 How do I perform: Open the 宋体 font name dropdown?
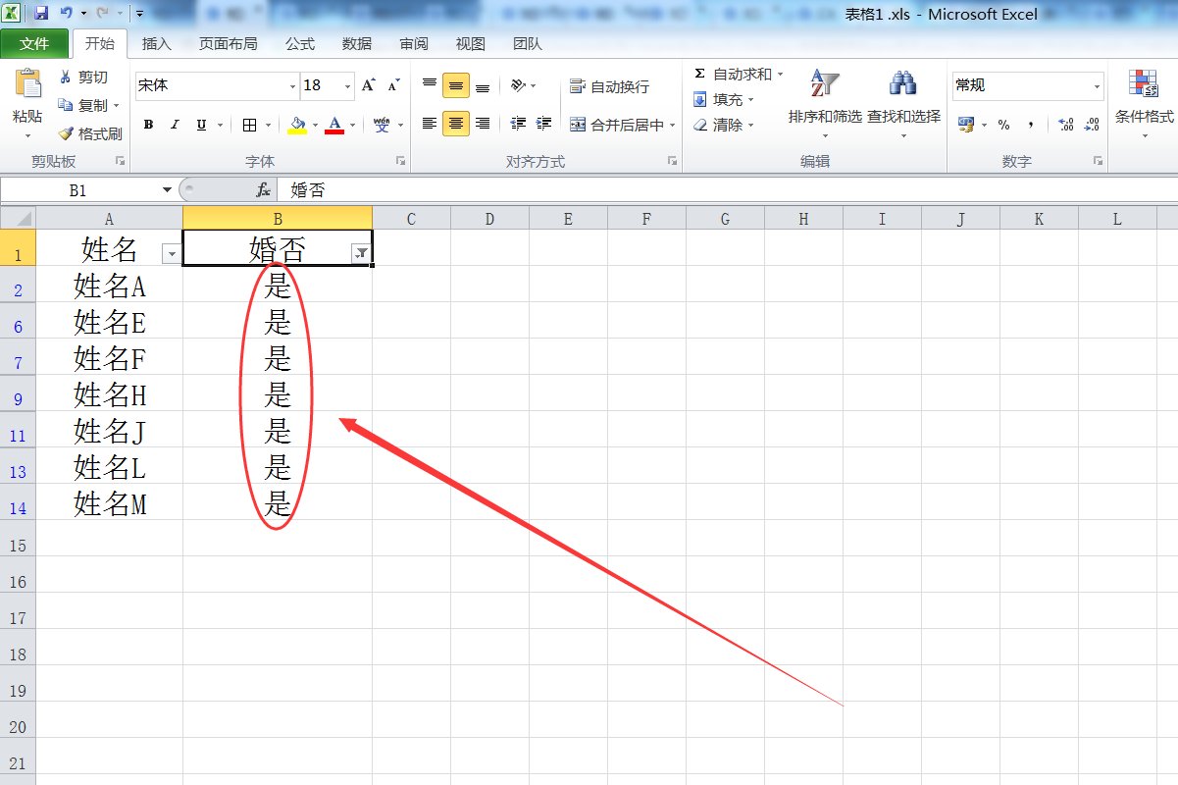pyautogui.click(x=293, y=85)
